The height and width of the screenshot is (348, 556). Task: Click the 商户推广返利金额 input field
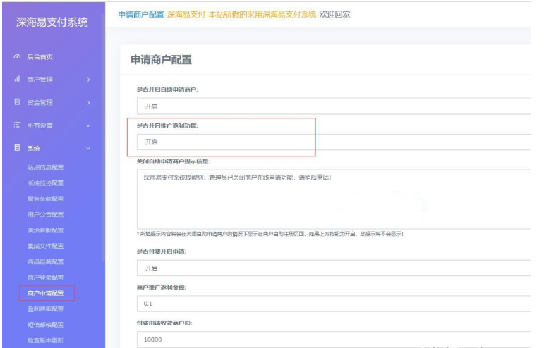coord(332,304)
